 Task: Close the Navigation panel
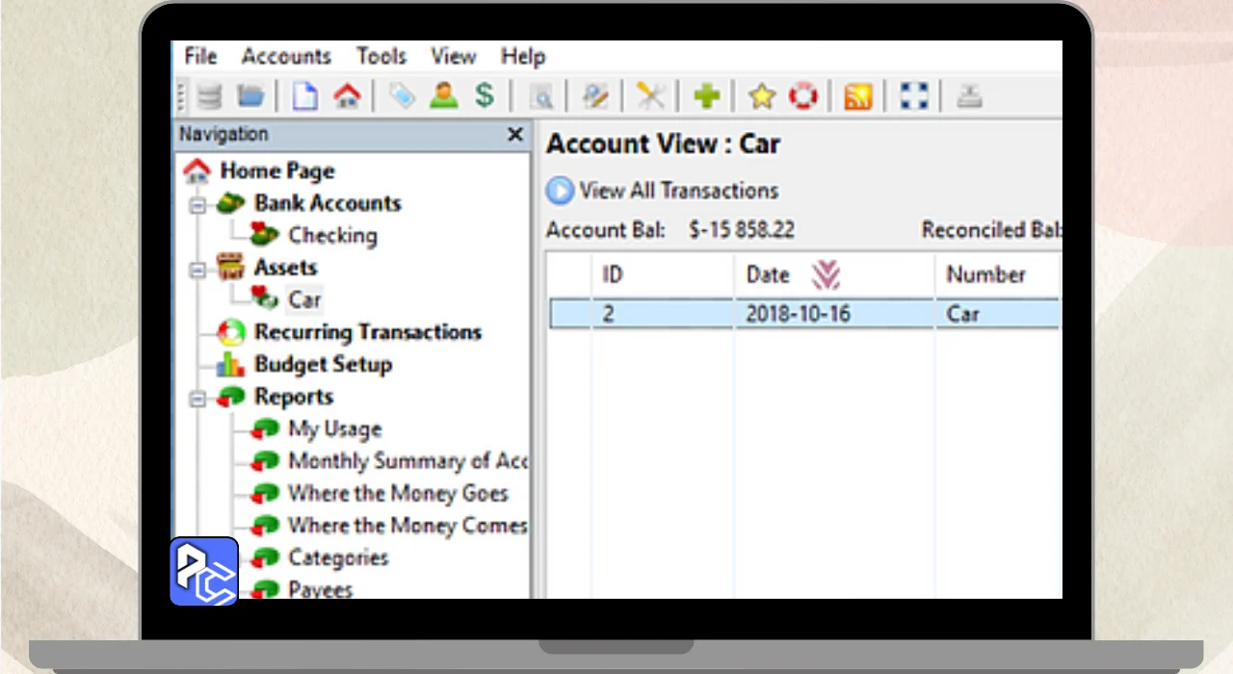515,135
